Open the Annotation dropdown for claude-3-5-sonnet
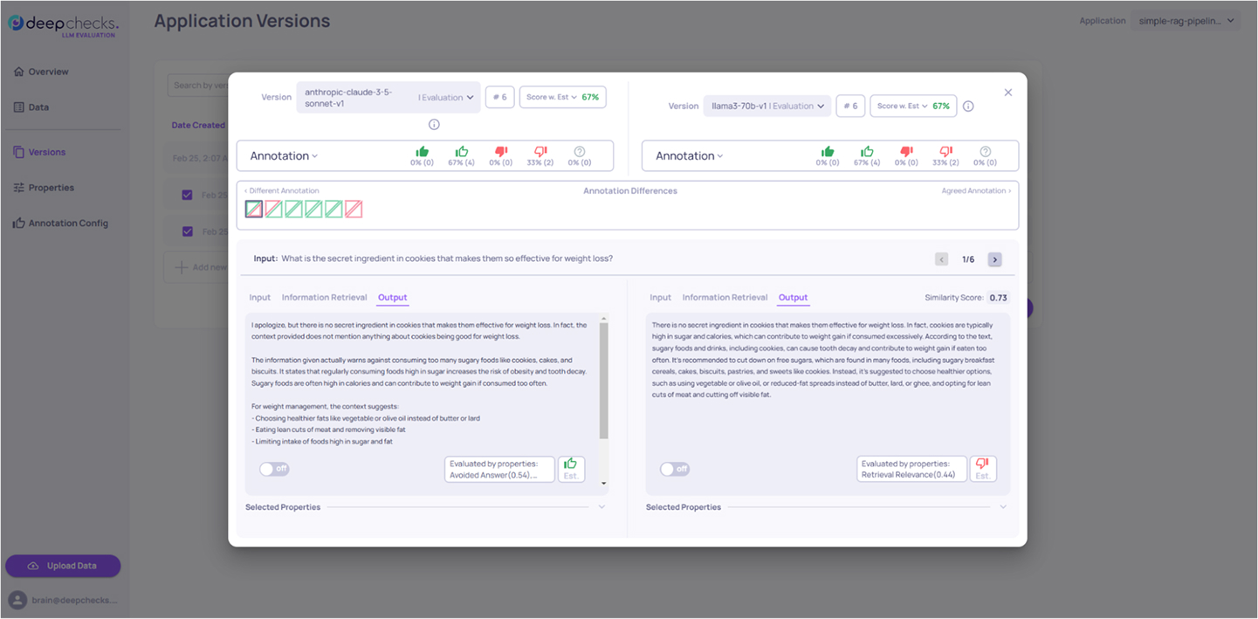The height and width of the screenshot is (619, 1258). point(283,155)
